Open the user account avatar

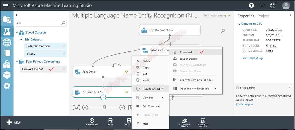click(x=286, y=6)
